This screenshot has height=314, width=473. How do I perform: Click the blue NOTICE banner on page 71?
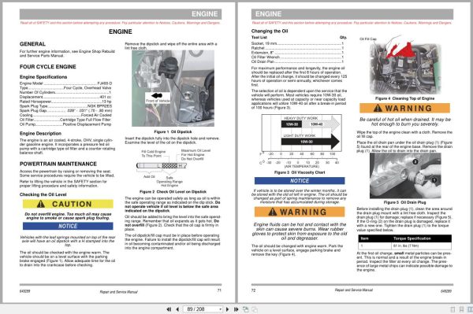tap(68, 226)
